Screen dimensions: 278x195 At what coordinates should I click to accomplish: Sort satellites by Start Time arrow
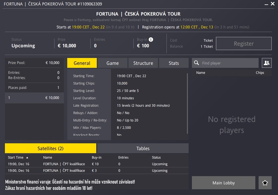[27, 158]
